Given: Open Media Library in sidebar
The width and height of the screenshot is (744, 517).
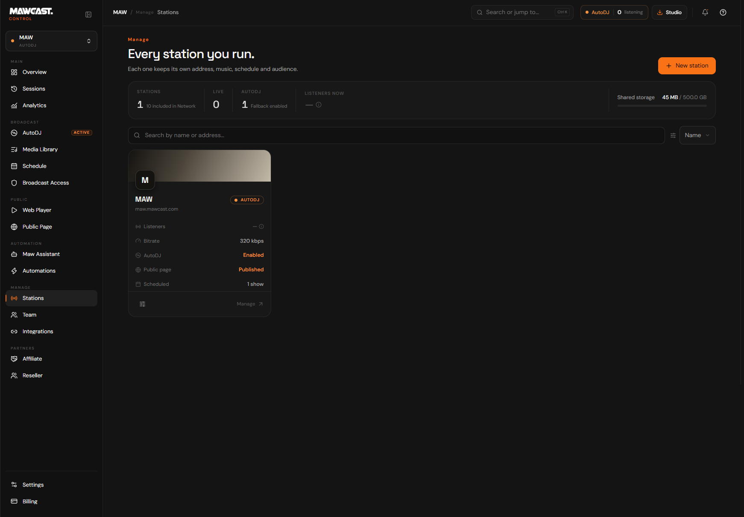Looking at the screenshot, I should point(51,150).
